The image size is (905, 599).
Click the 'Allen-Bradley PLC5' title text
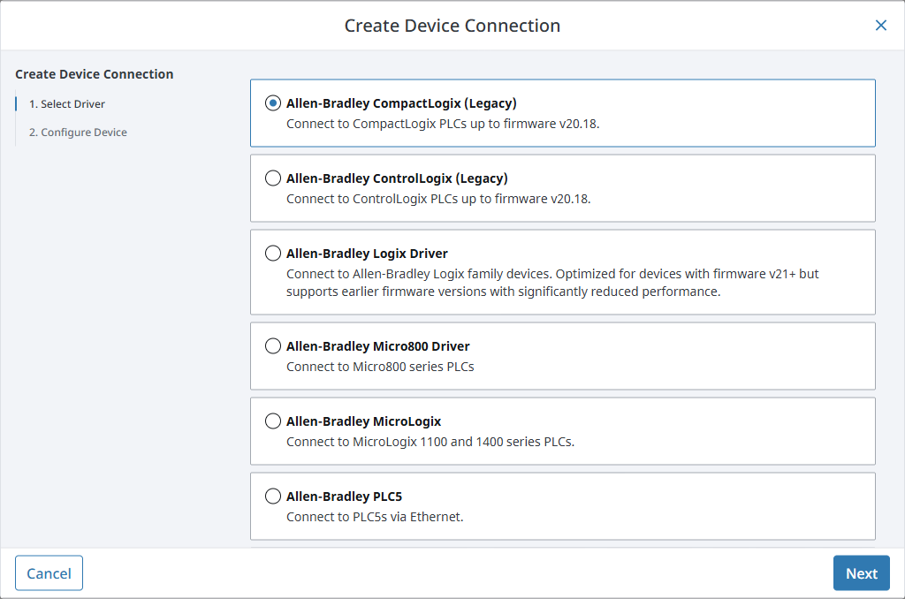coord(344,497)
